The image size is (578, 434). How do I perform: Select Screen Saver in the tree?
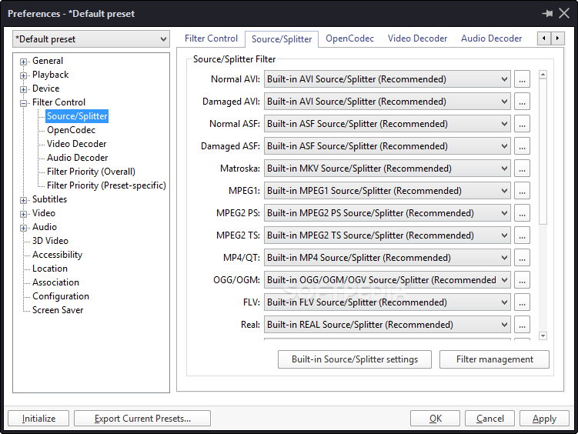58,310
